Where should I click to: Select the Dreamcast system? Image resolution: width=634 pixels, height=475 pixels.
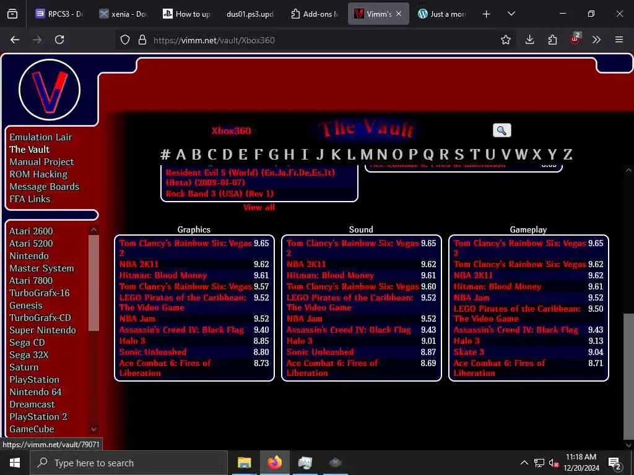pos(32,404)
